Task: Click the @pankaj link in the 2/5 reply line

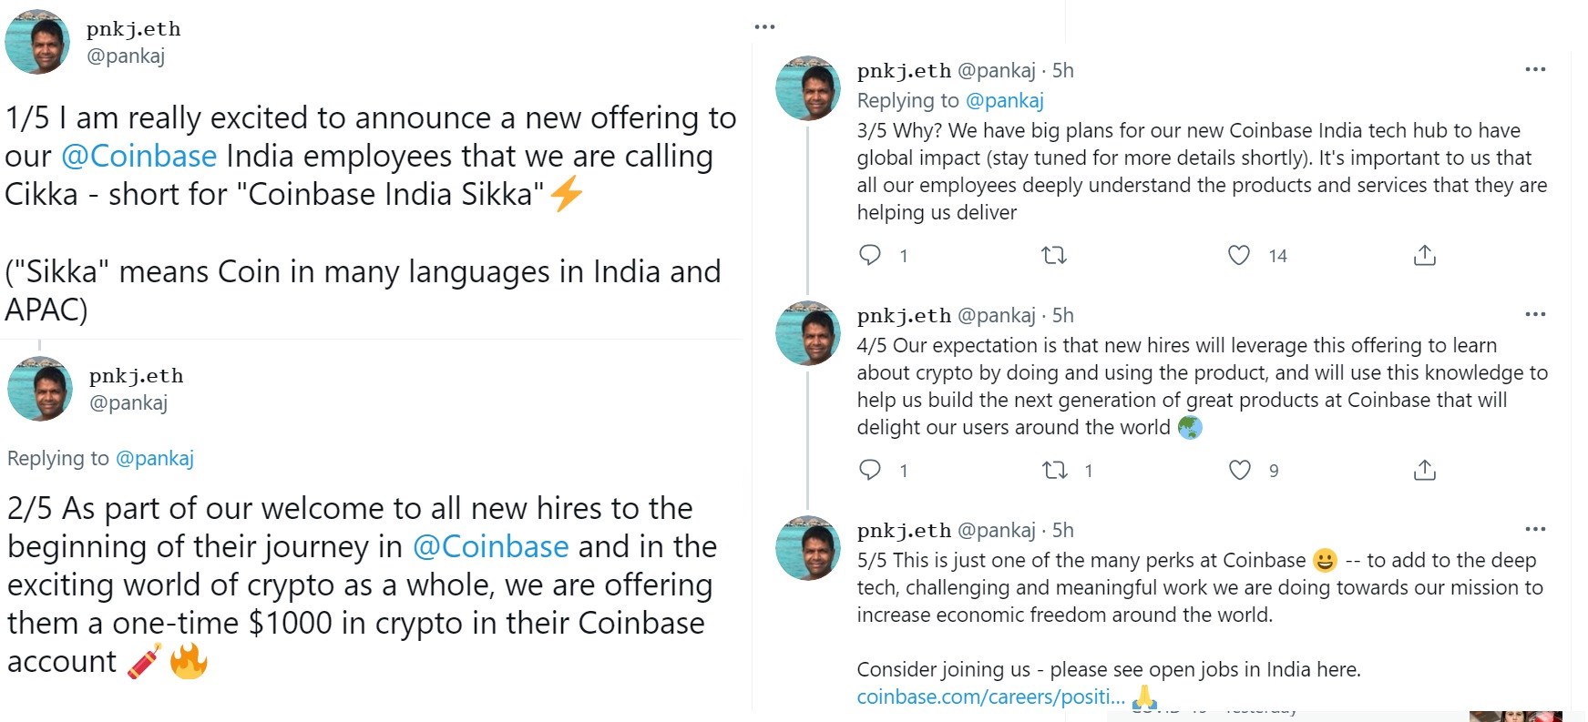Action: 155,459
